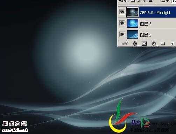Open the layer style fx menu
Screen dimensions: 176x134
pos(135,43)
